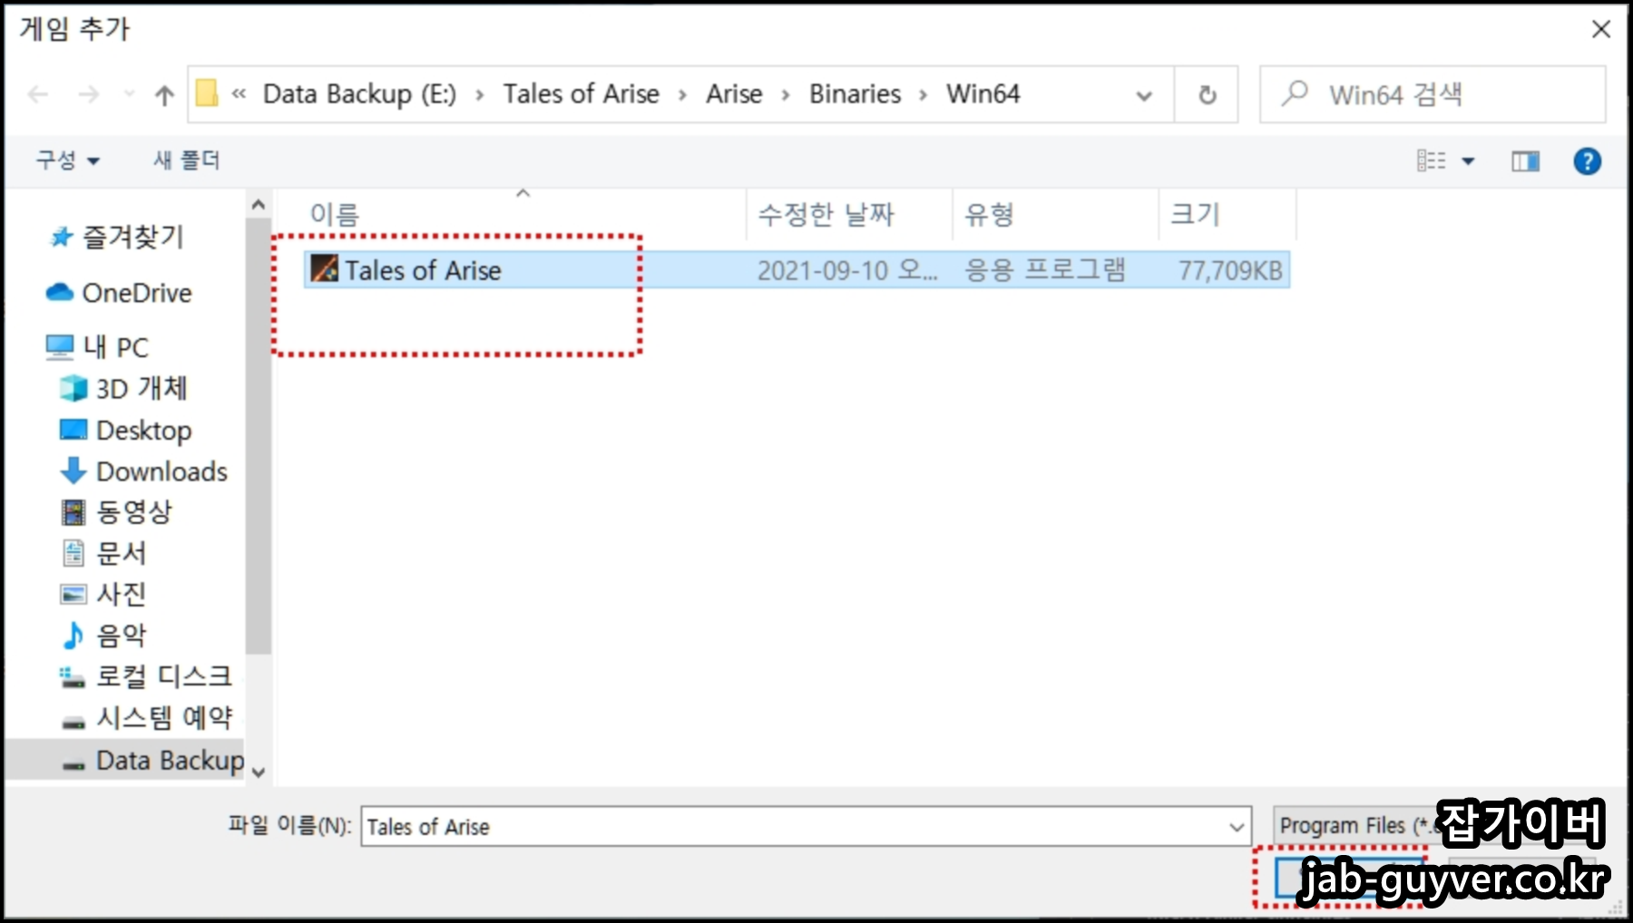Open 문서 documents folder
Image resolution: width=1633 pixels, height=923 pixels.
click(103, 553)
